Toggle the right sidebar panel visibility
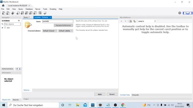The image size is (193, 108). click(x=191, y=13)
